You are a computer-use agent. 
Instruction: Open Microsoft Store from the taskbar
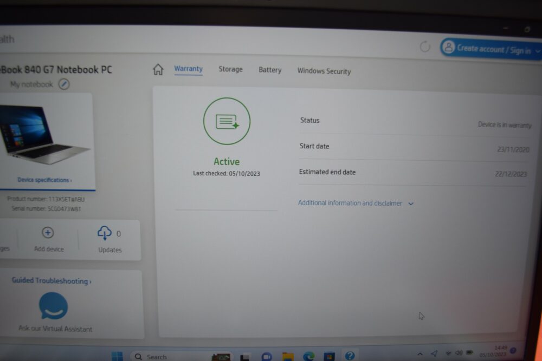(329, 356)
